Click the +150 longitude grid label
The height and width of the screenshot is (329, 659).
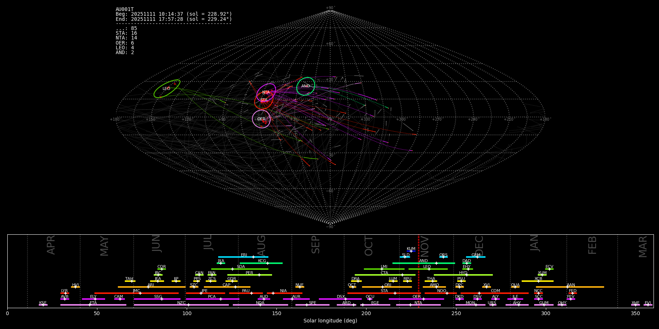pyautogui.click(x=150, y=119)
